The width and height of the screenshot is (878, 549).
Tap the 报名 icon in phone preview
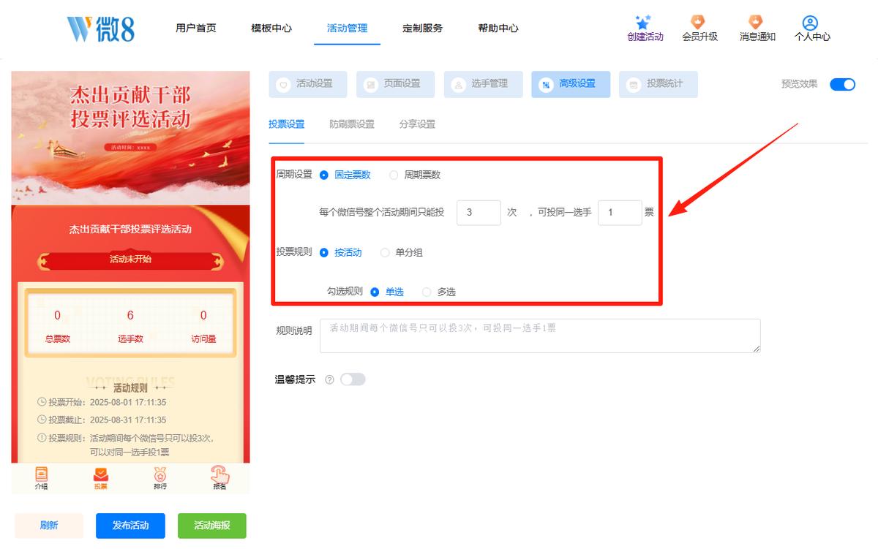(x=219, y=474)
